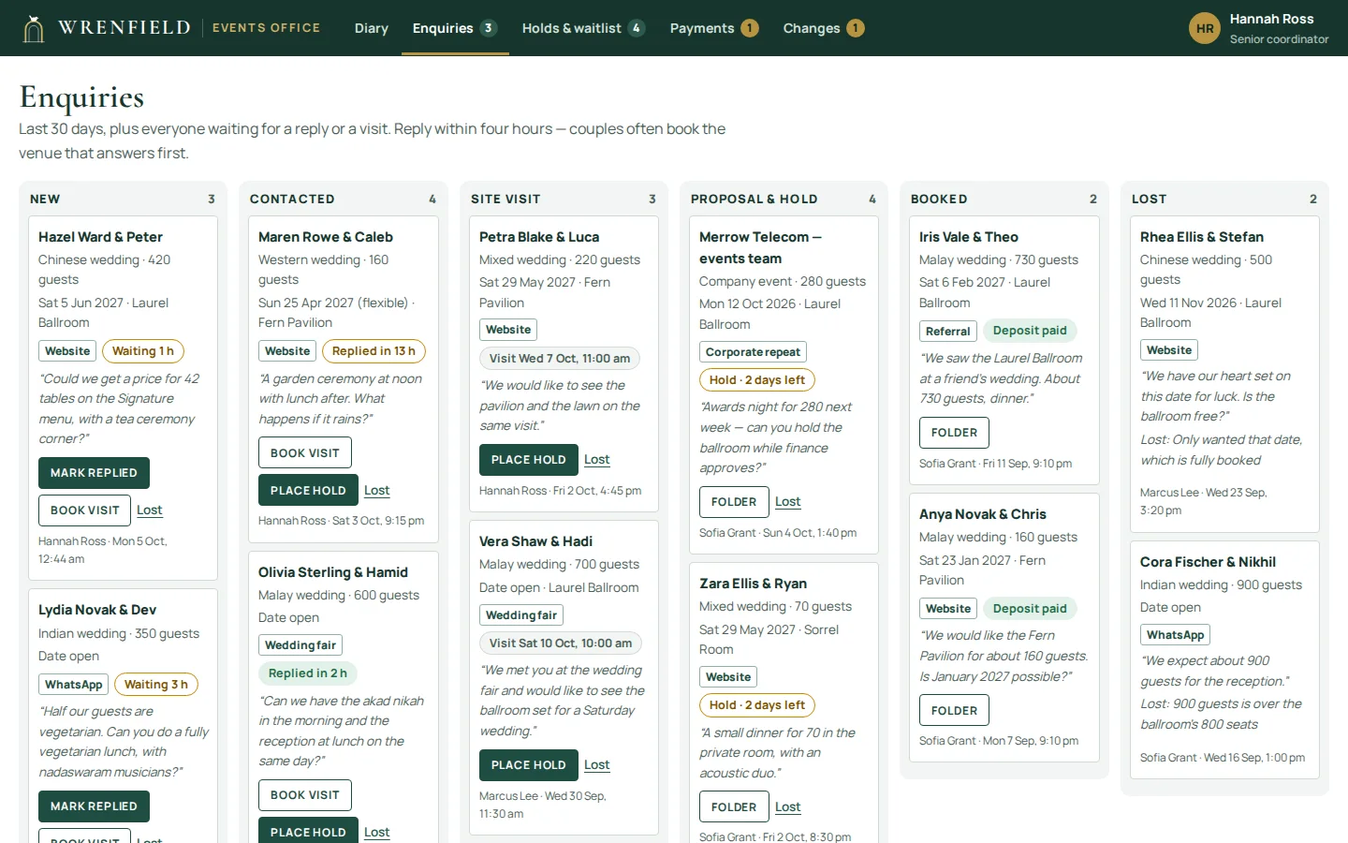
Task: Open Zara Ellis & Ryan folder
Action: 734,807
